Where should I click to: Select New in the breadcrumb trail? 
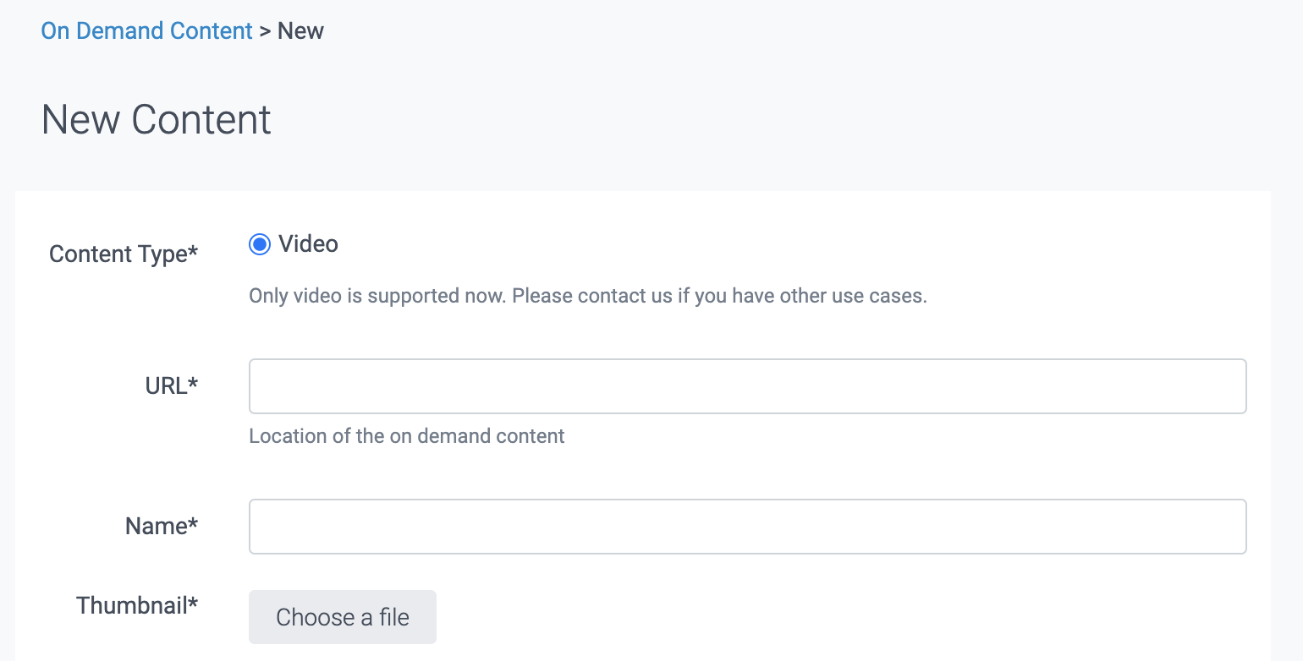coord(301,30)
